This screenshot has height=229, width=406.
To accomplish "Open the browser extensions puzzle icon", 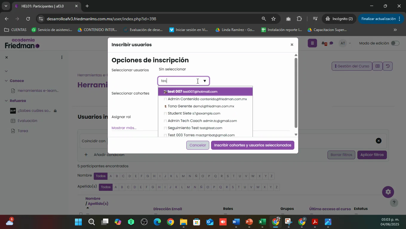I will tap(299, 19).
